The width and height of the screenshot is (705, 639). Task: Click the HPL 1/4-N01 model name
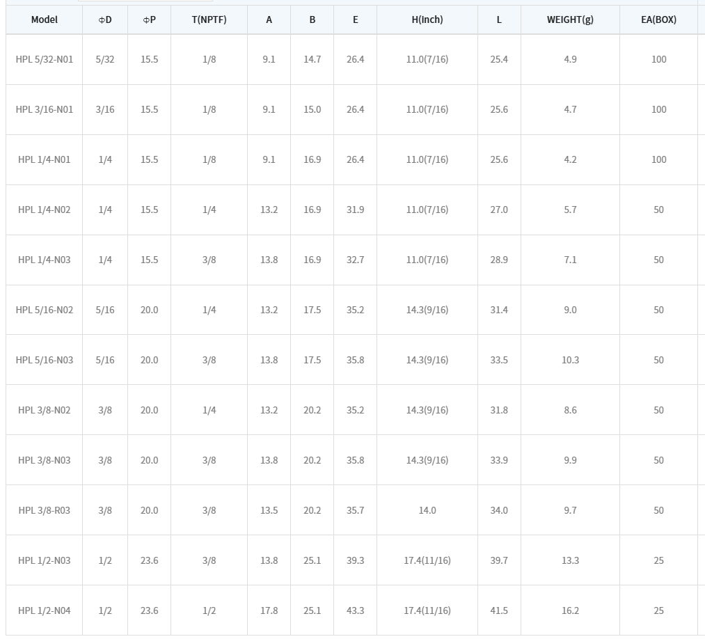point(45,159)
